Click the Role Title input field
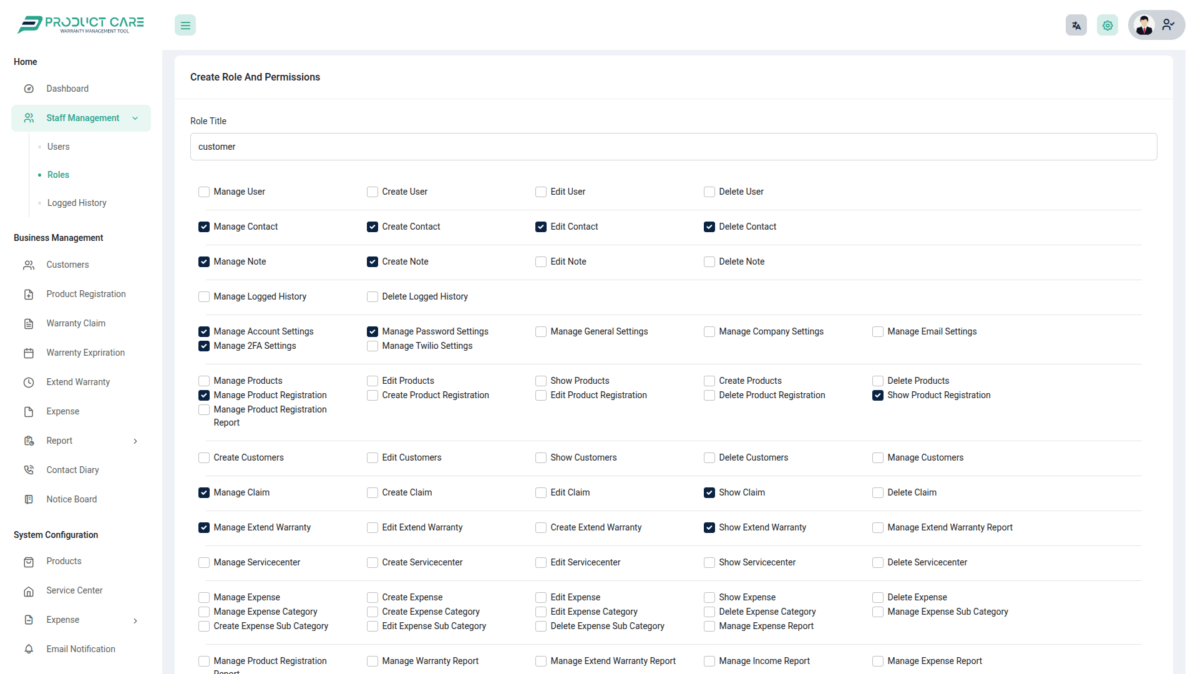Screen dimensions: 1198x674 pos(673,147)
